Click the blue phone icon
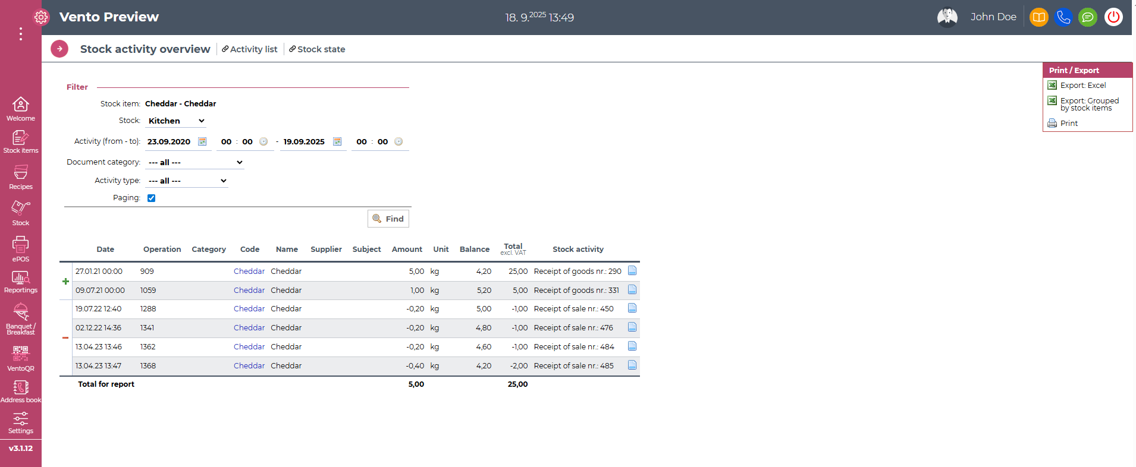This screenshot has height=467, width=1136. point(1063,17)
